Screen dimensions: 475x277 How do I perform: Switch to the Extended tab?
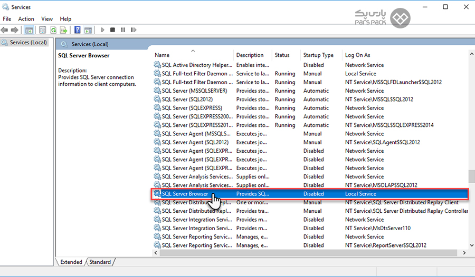[71, 262]
